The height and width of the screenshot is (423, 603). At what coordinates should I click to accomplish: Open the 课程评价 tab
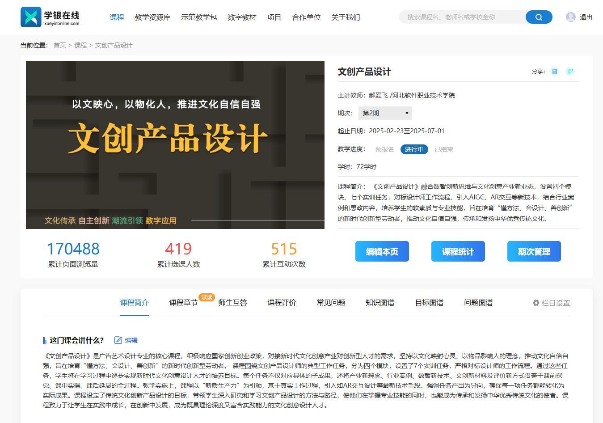click(x=282, y=303)
